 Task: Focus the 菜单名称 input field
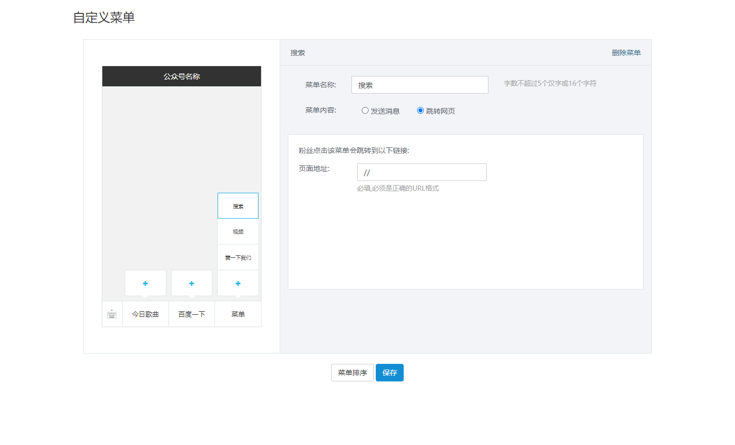[x=420, y=85]
